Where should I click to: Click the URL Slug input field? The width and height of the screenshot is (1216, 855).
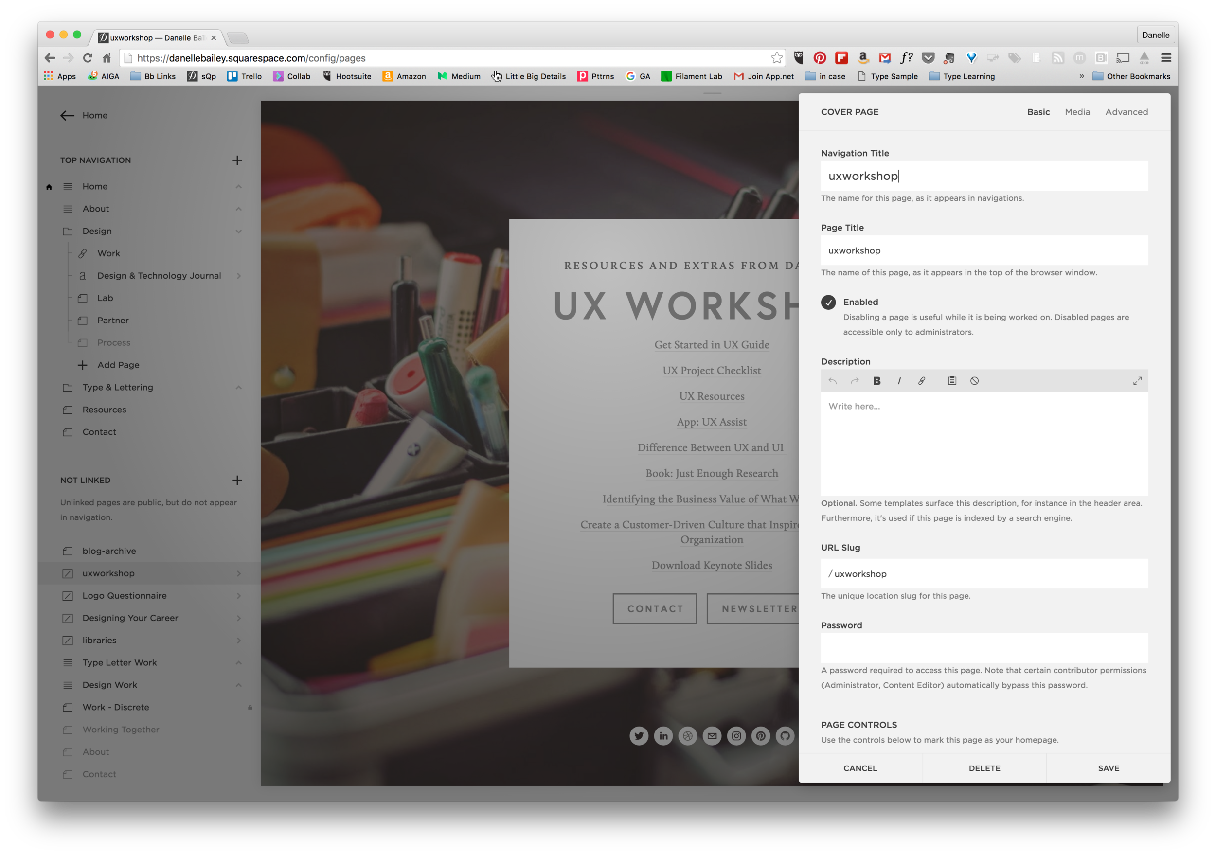coord(984,573)
